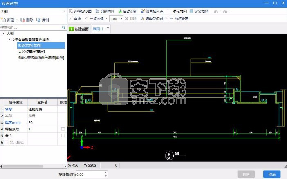Click the 属性名称 column header
This screenshot has width=287, height=179.
point(16,102)
